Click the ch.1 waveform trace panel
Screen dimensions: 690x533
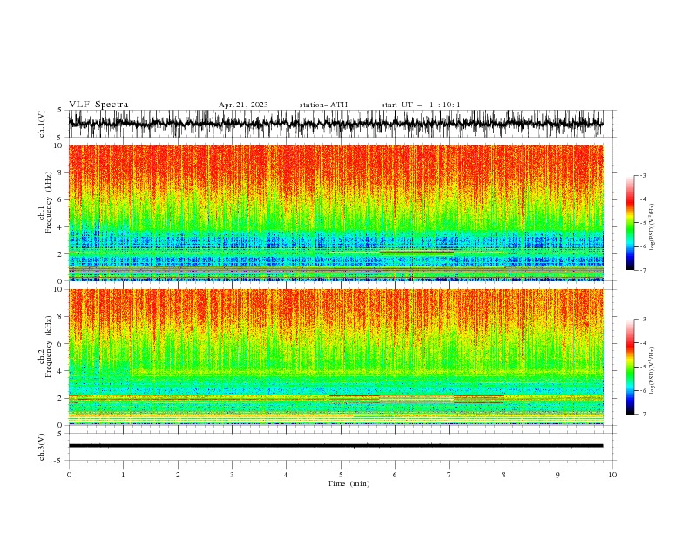coord(335,124)
